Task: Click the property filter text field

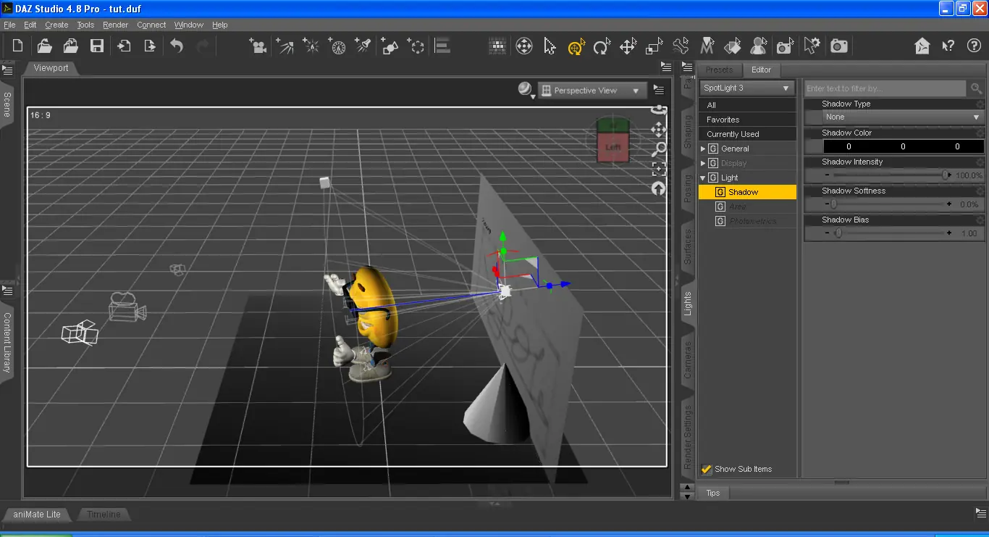Action: [x=885, y=88]
